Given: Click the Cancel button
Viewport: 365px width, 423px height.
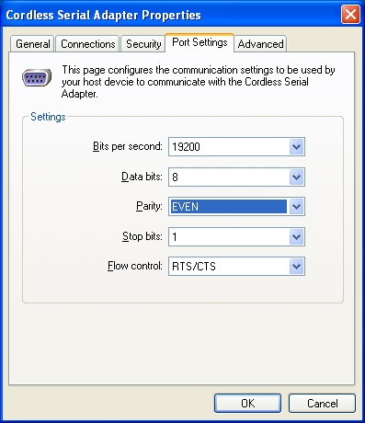Looking at the screenshot, I should (322, 404).
